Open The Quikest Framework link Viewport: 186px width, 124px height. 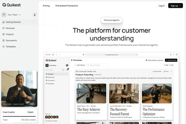[x=66, y=6]
